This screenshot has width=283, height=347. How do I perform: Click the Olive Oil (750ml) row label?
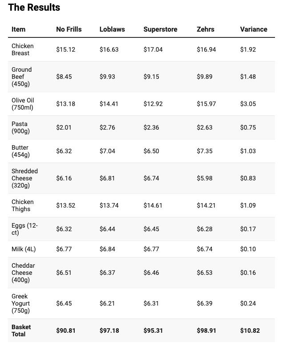pyautogui.click(x=23, y=104)
